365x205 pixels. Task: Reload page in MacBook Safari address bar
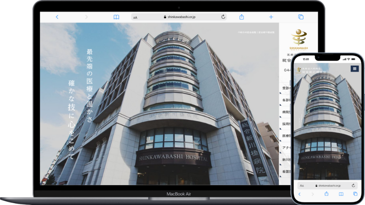[223, 17]
